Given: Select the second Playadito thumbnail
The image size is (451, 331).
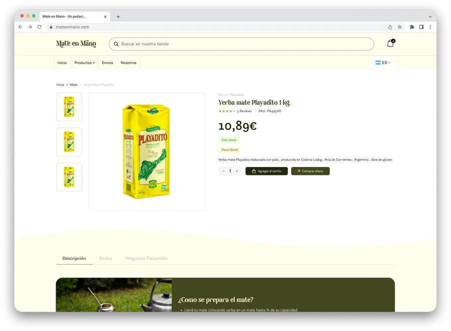Looking at the screenshot, I should click(69, 142).
